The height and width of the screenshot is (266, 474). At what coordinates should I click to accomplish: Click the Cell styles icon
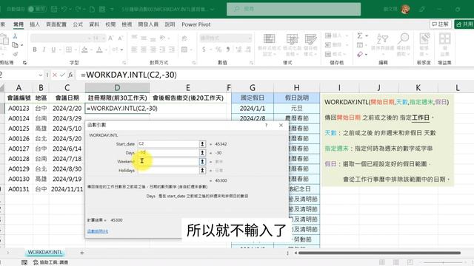[310, 39]
